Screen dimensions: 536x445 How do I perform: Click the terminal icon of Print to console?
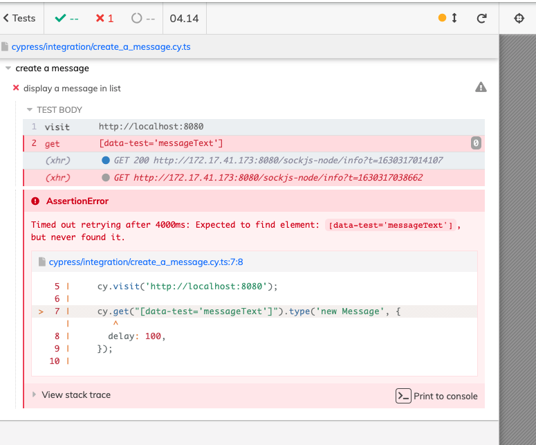click(403, 396)
